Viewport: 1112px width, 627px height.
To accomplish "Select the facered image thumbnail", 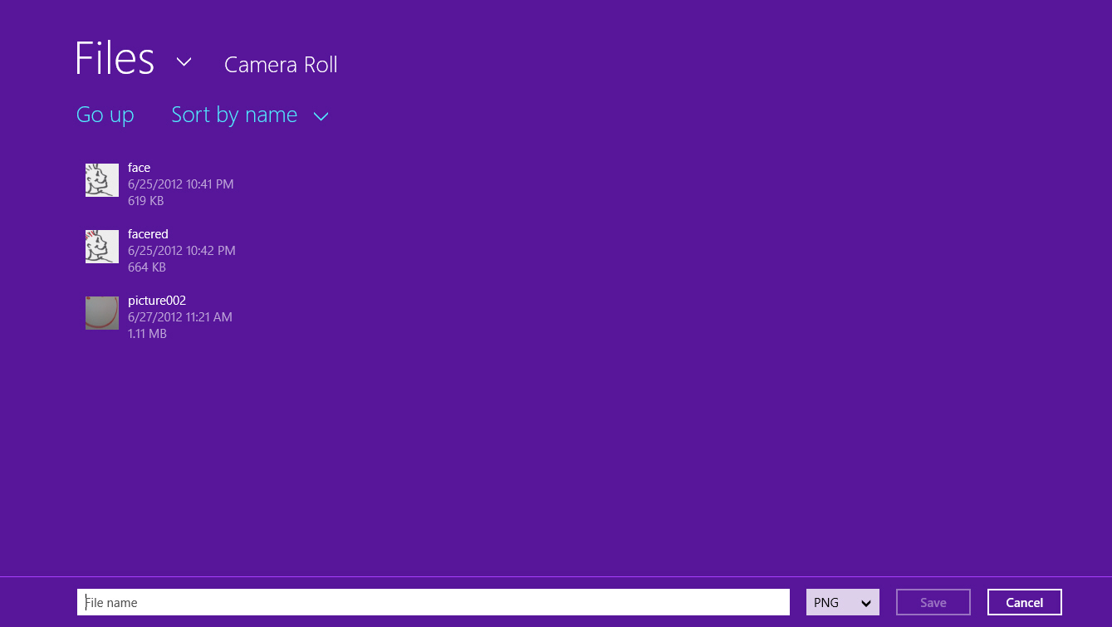I will [x=102, y=247].
